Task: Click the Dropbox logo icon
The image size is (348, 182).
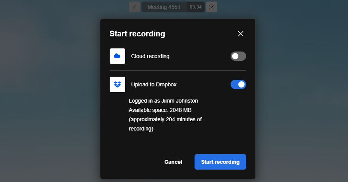Action: pos(117,84)
